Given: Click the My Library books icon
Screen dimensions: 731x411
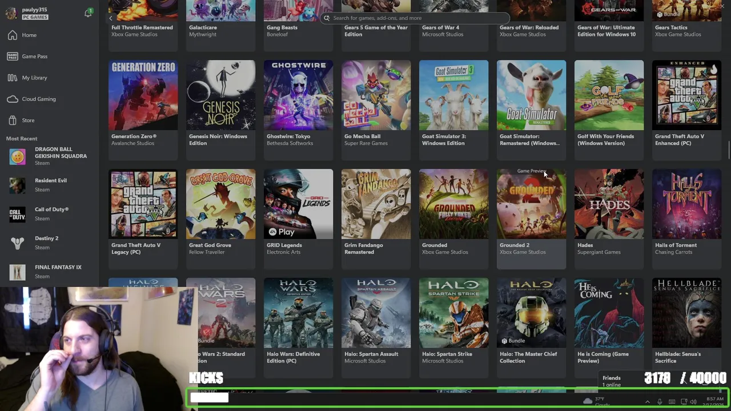Looking at the screenshot, I should [13, 78].
